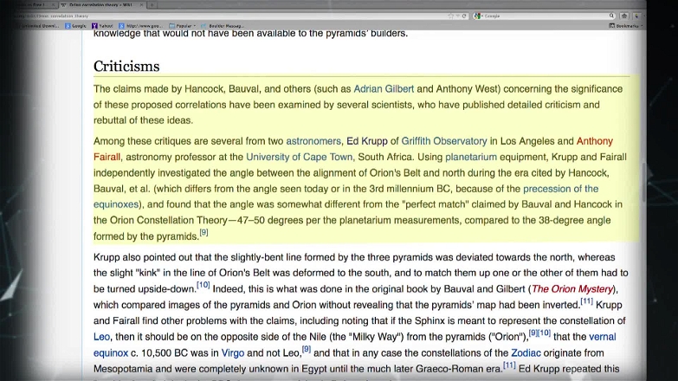Open The Orion Mystery red link
The height and width of the screenshot is (381, 678).
point(572,289)
